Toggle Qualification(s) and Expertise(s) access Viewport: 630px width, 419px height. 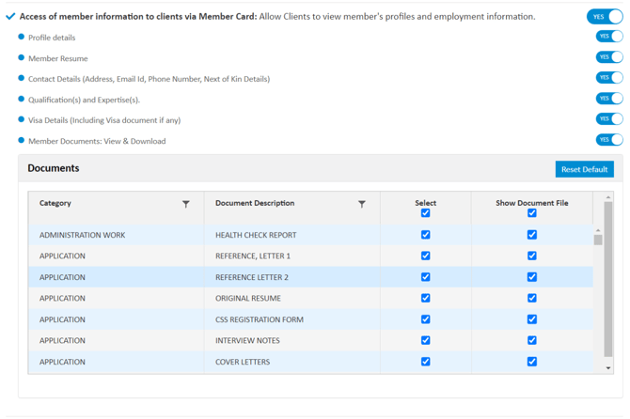coord(609,99)
